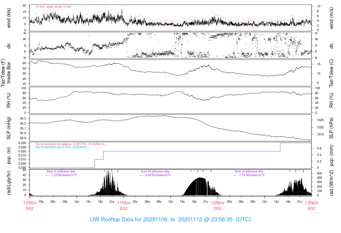Click the "wind (kts)" left axis label
This screenshot has height=233, width=341.
[x=9, y=18]
